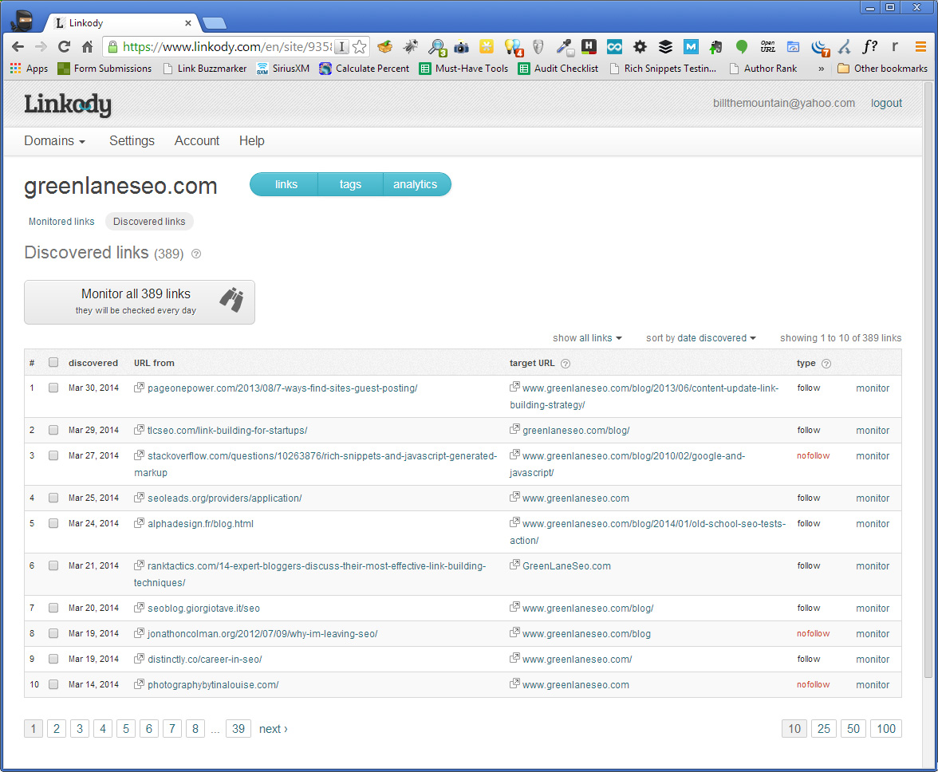Expand hidden bookmarks with the » chevron
Viewport: 938px width, 772px height.
[822, 69]
